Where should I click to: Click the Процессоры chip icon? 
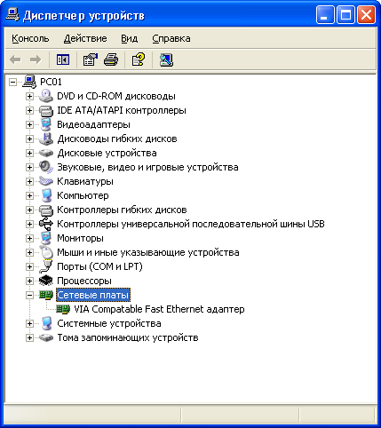click(x=46, y=281)
